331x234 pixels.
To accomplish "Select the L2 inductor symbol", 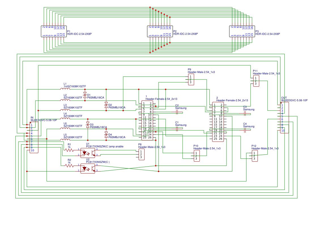I will click(65, 100).
